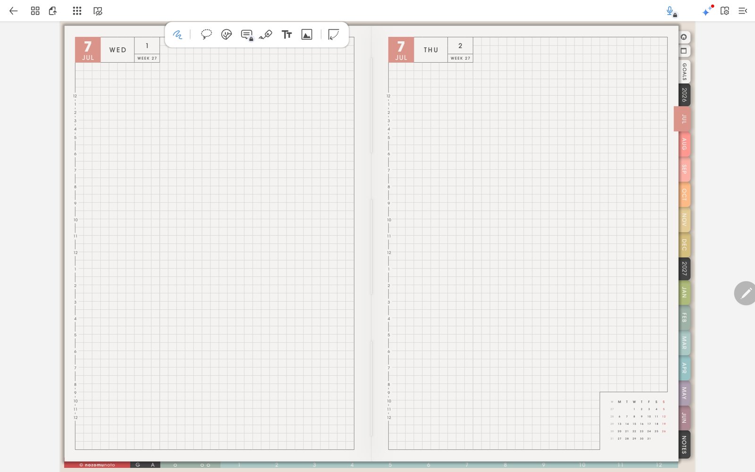This screenshot has height=472, width=755.
Task: Open the share/export page icon
Action: (x=53, y=11)
